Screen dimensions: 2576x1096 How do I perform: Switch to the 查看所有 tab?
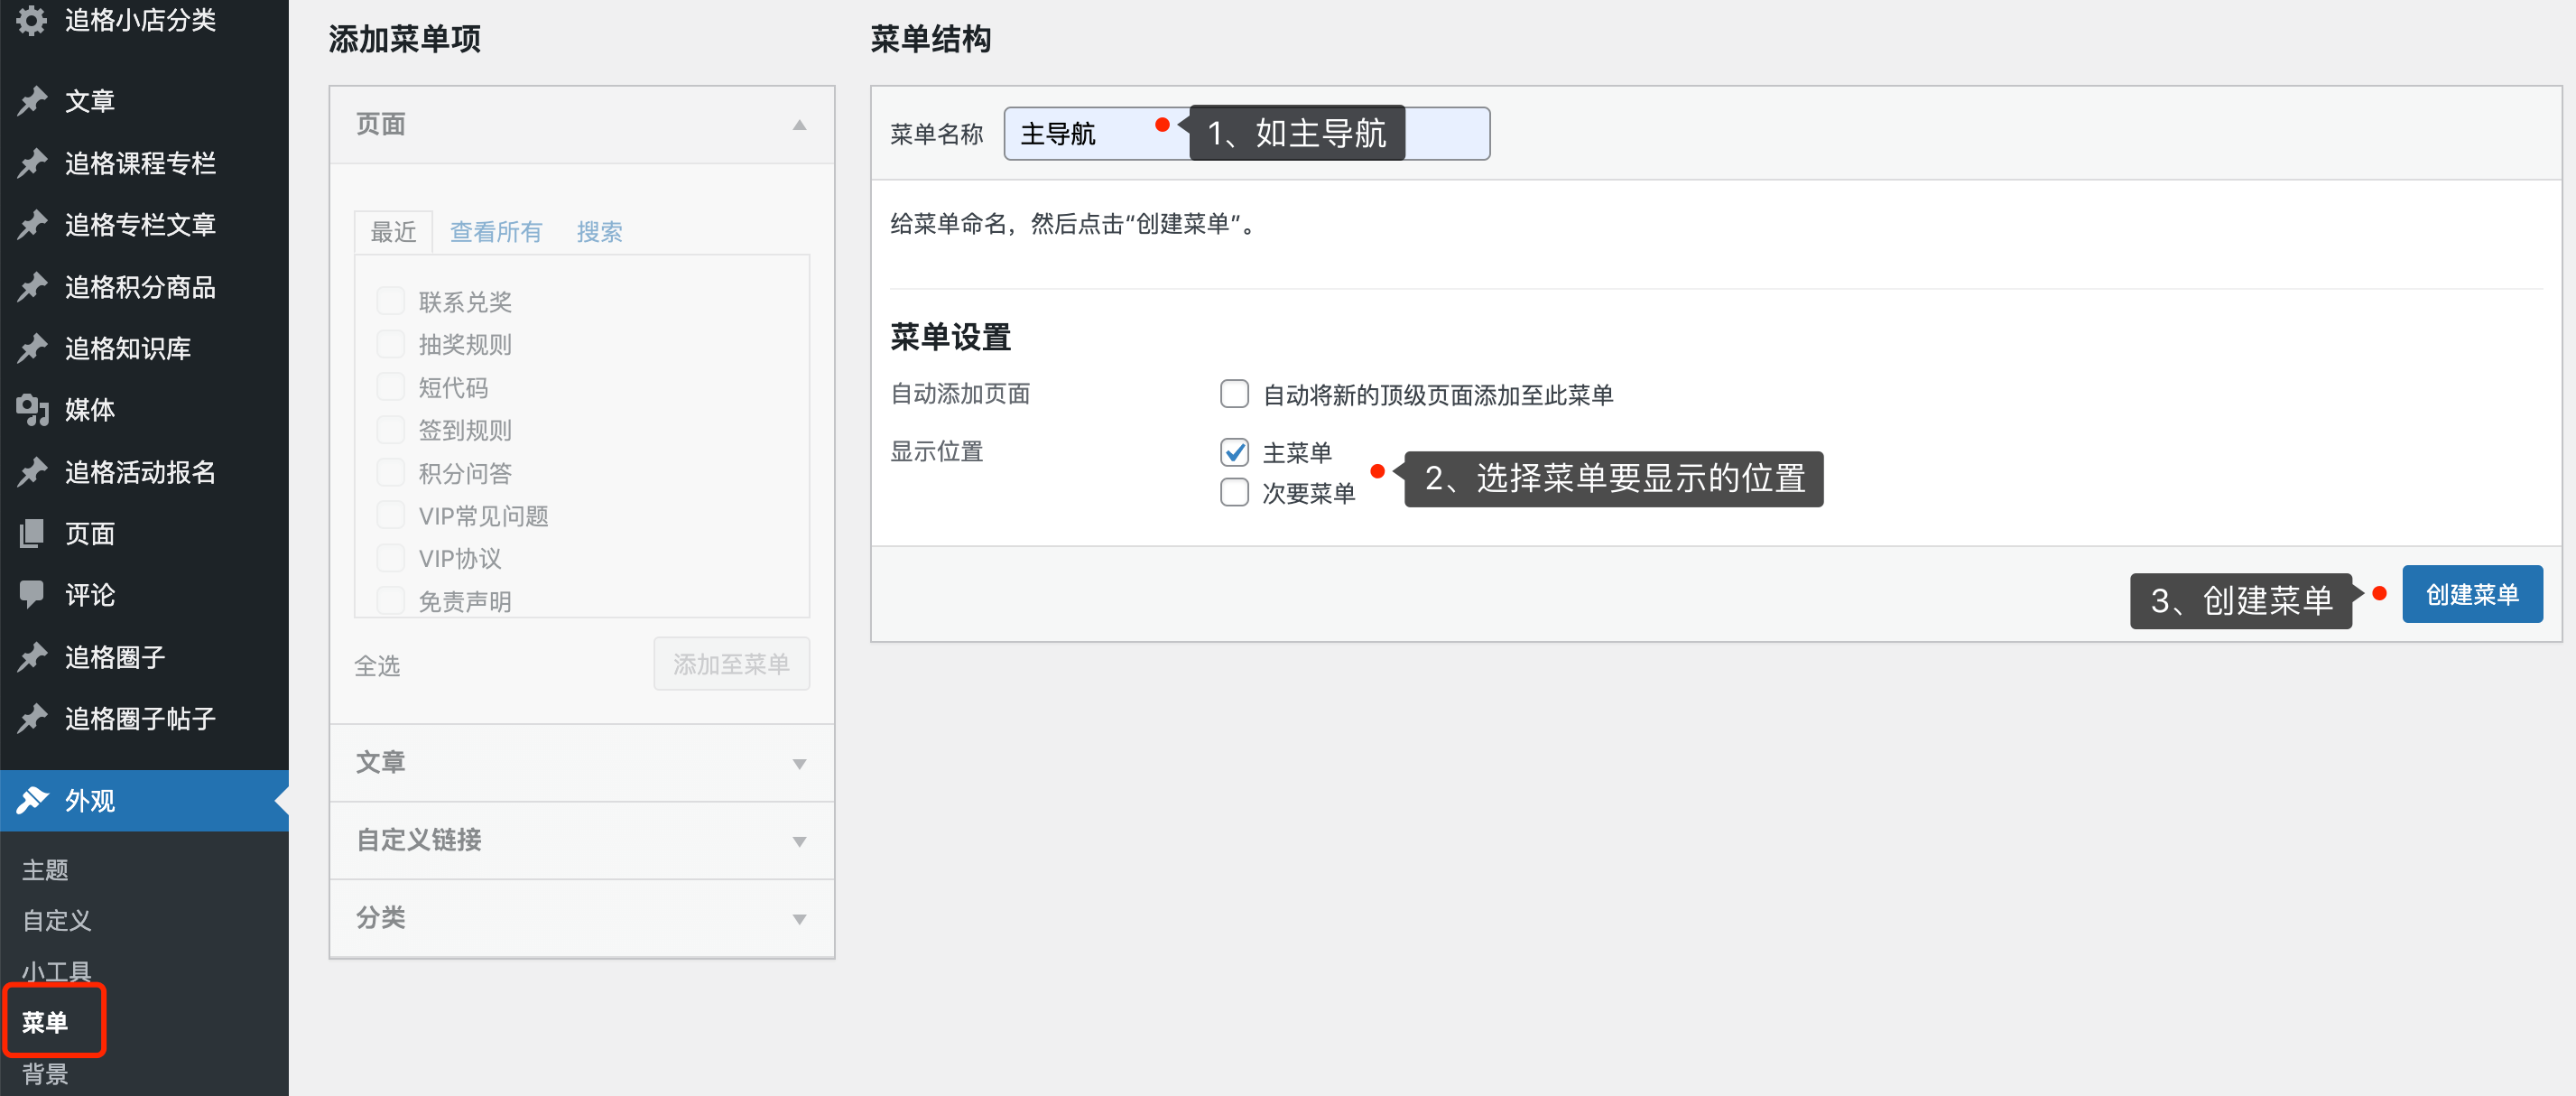tap(495, 232)
